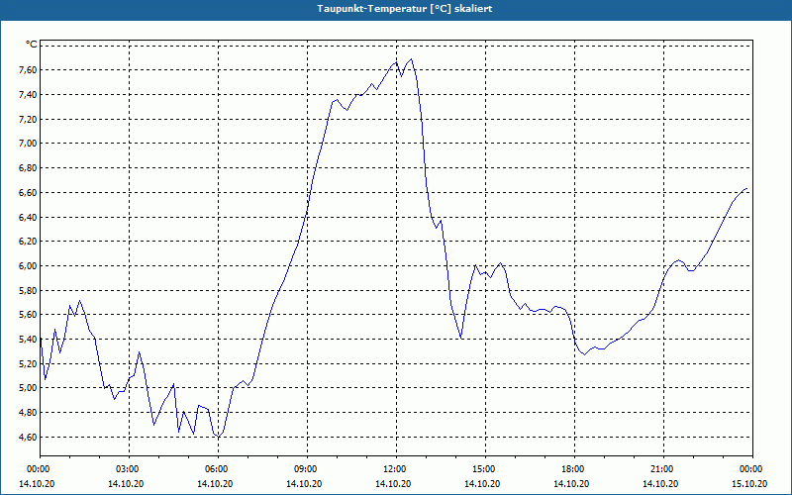Click the 18:00 time axis label
The width and height of the screenshot is (792, 495).
point(575,469)
